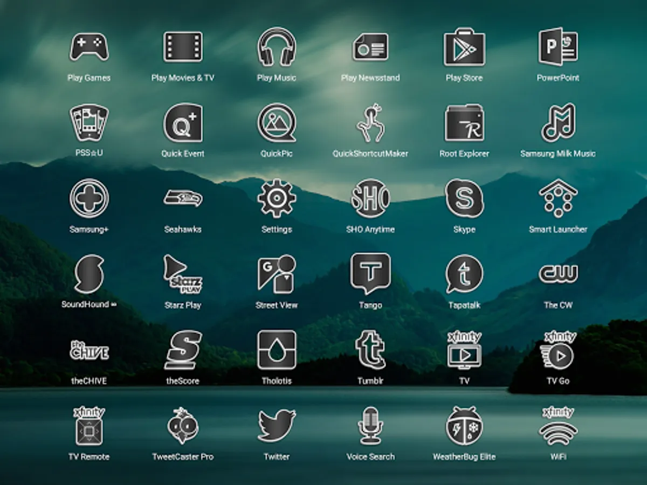The image size is (647, 485).
Task: Tap the Voice Search microphone icon
Action: pyautogui.click(x=370, y=426)
